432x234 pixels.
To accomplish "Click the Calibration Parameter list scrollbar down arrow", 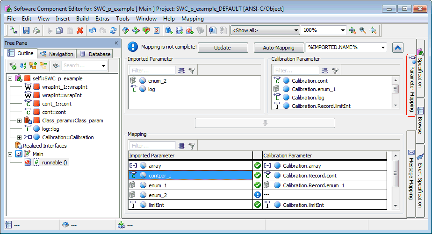I will coord(396,106).
